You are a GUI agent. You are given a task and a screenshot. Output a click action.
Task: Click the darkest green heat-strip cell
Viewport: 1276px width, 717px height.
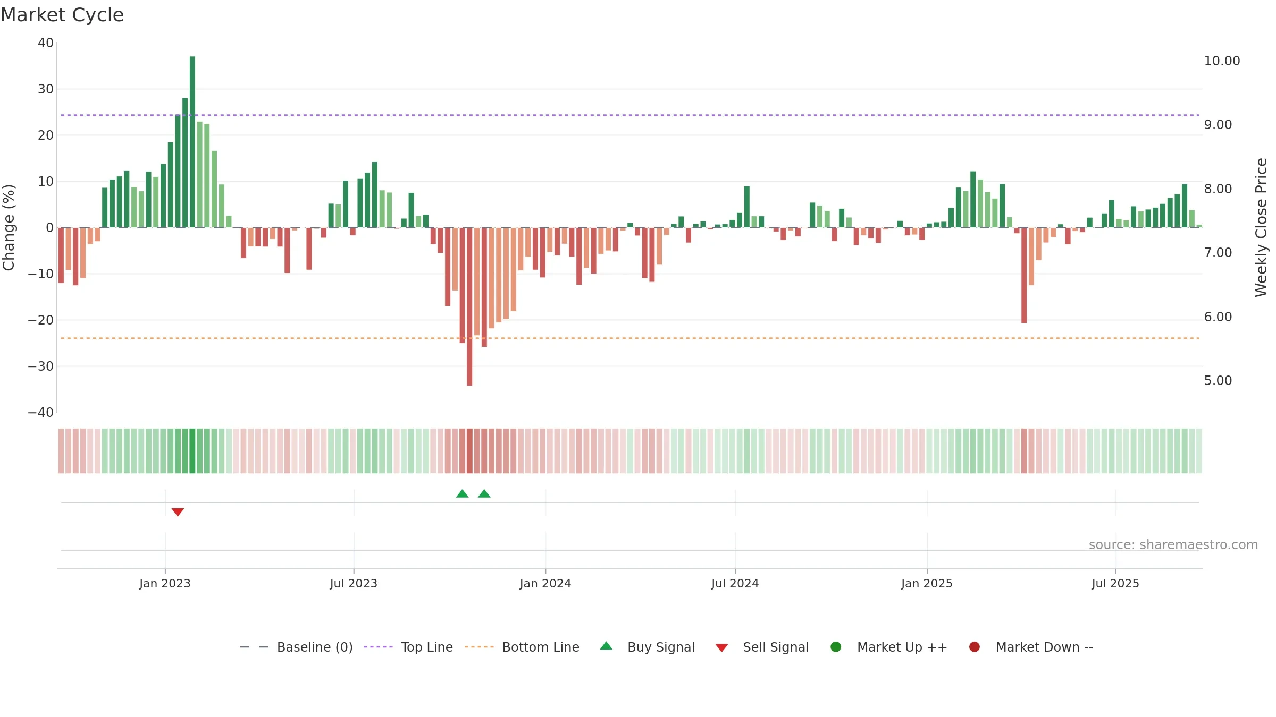coord(192,451)
